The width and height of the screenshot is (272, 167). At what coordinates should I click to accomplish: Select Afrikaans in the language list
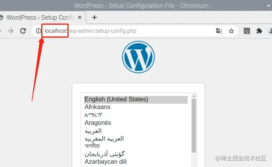point(136,107)
